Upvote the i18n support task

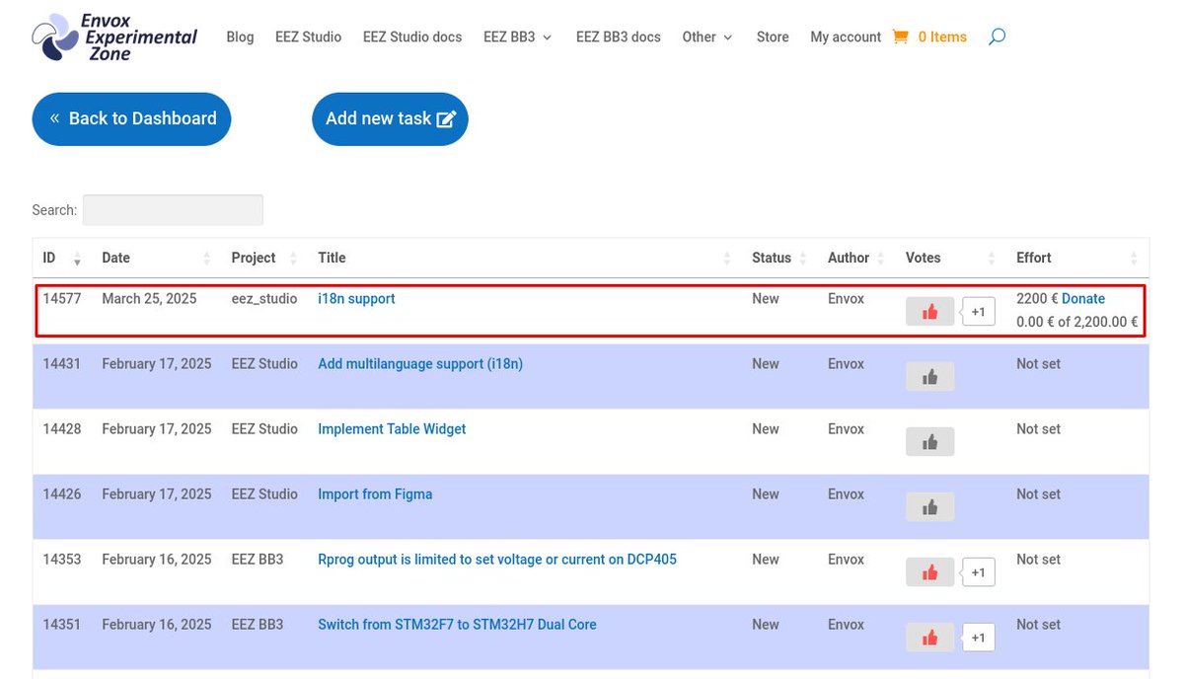[929, 312]
